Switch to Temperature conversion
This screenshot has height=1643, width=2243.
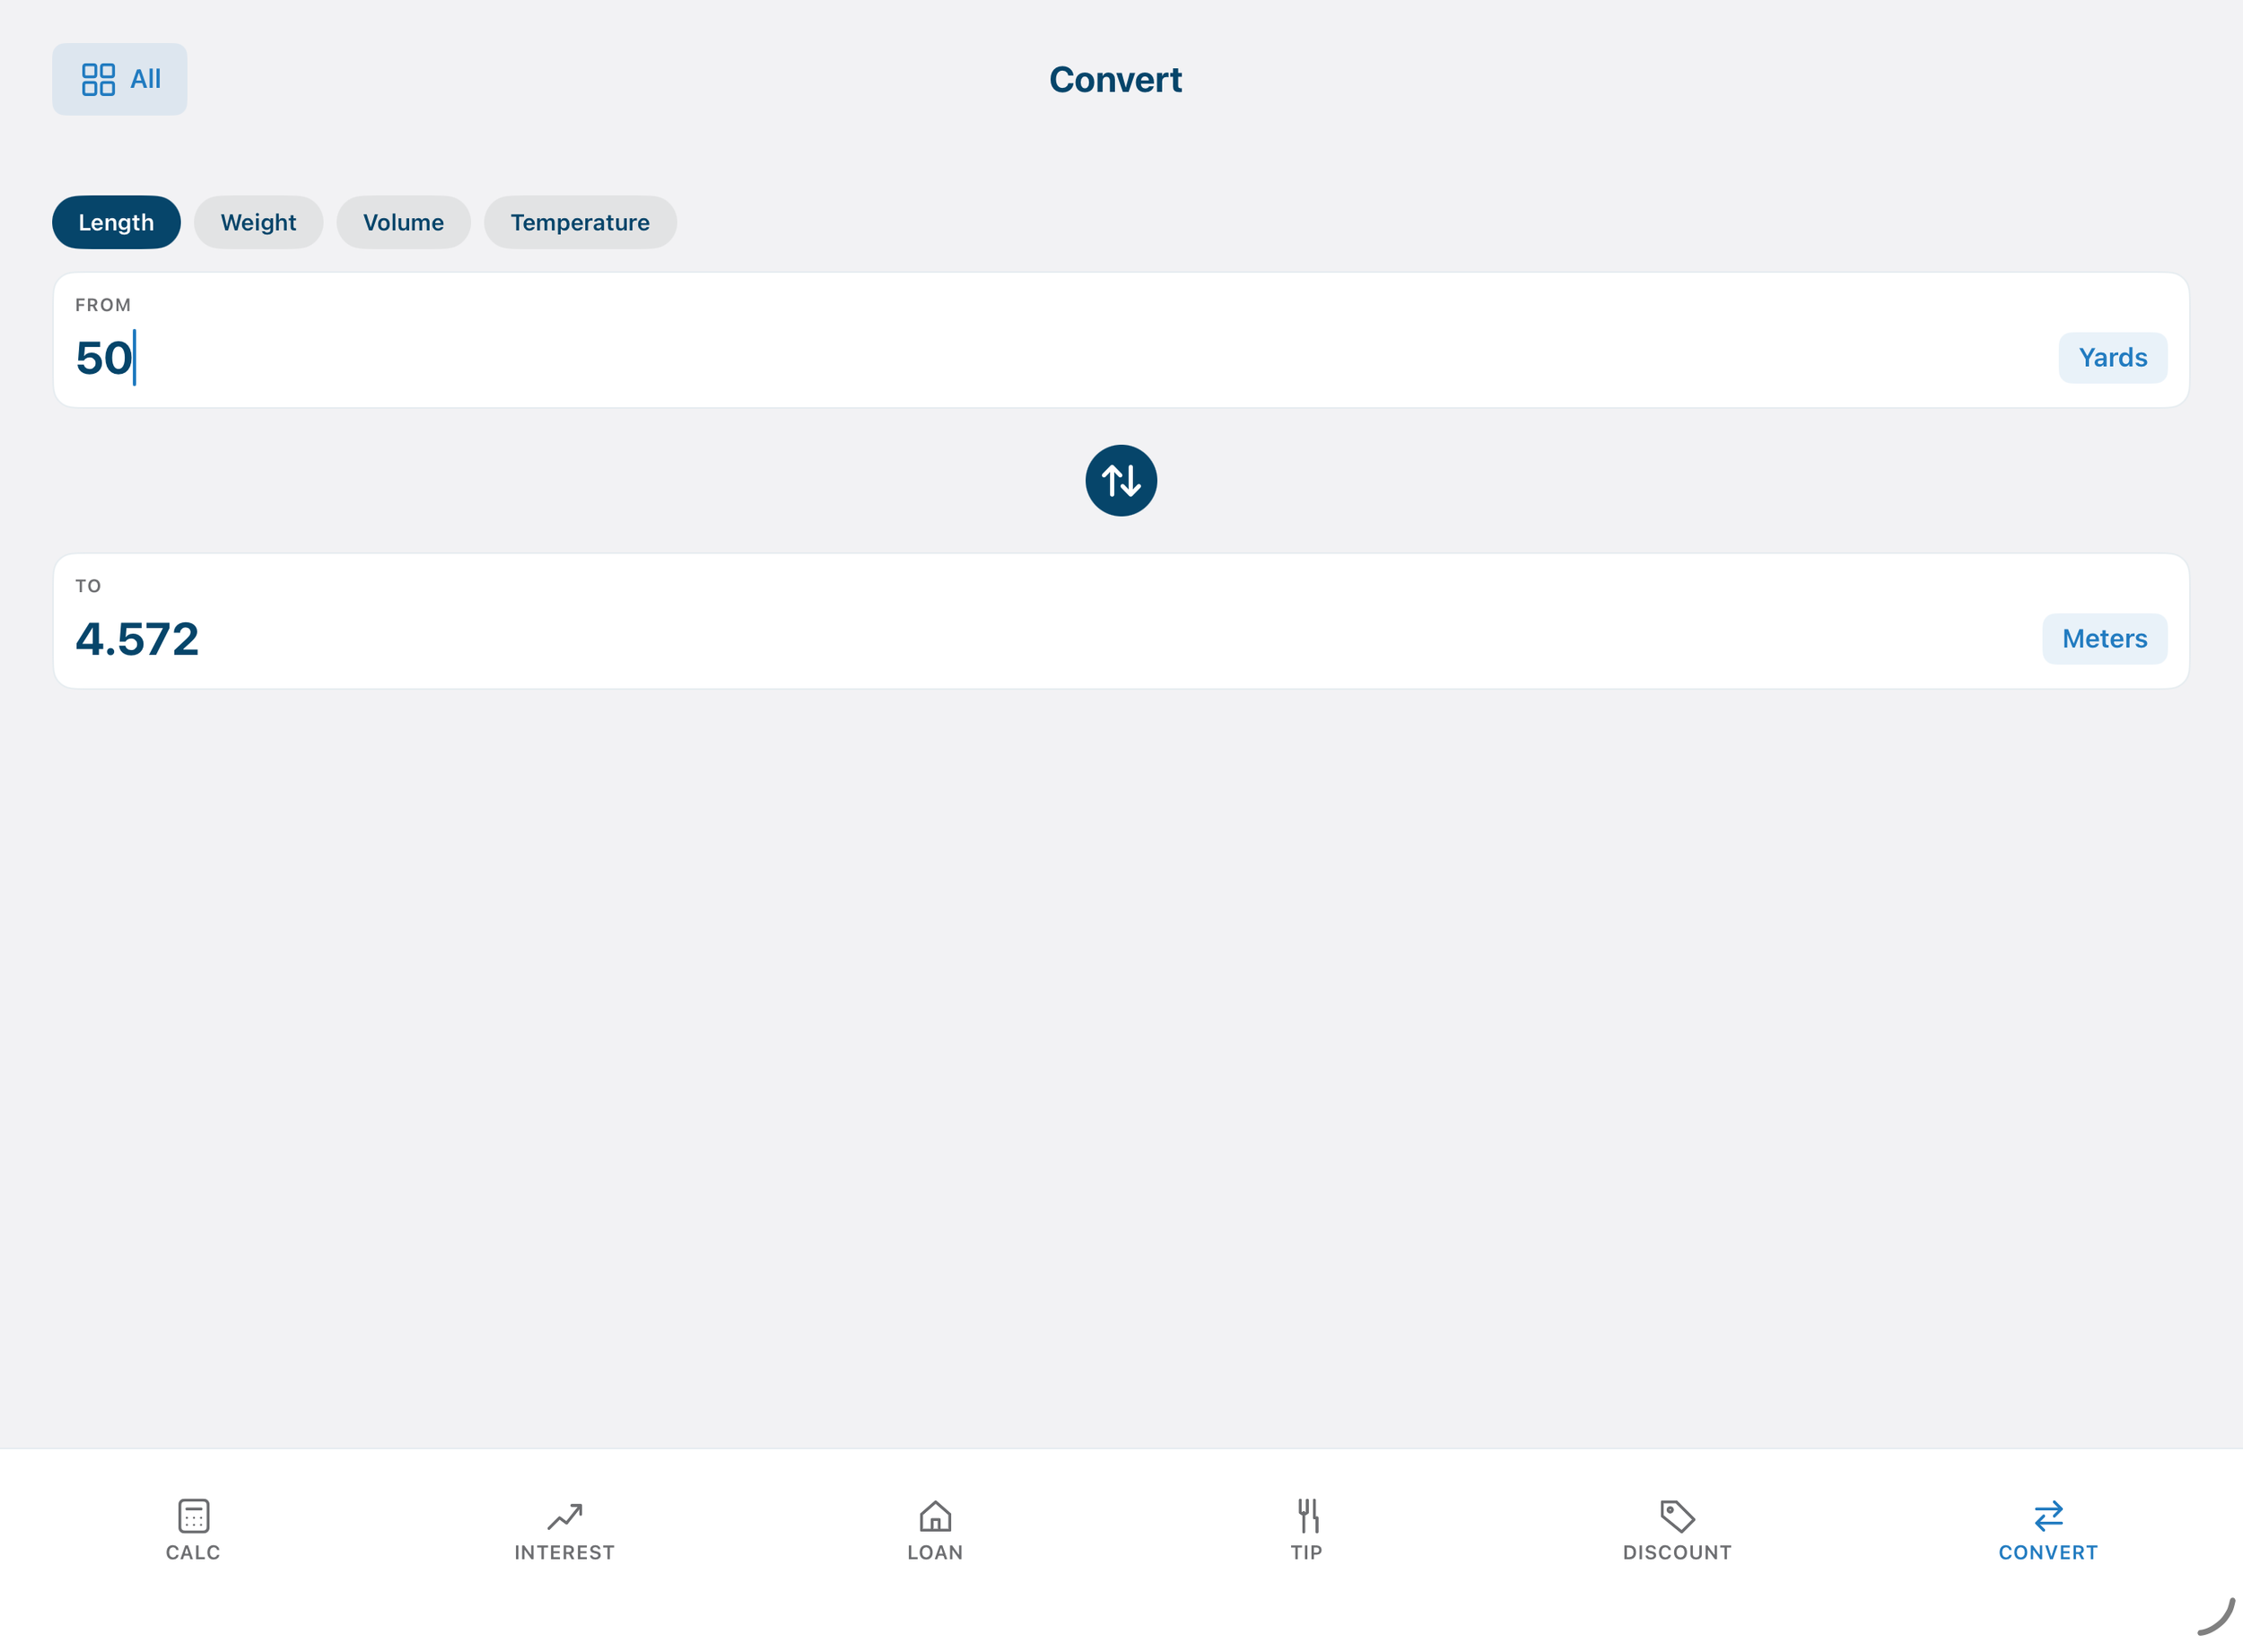[x=580, y=222]
